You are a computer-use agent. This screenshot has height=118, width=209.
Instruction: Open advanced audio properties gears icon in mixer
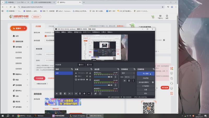[96, 94]
